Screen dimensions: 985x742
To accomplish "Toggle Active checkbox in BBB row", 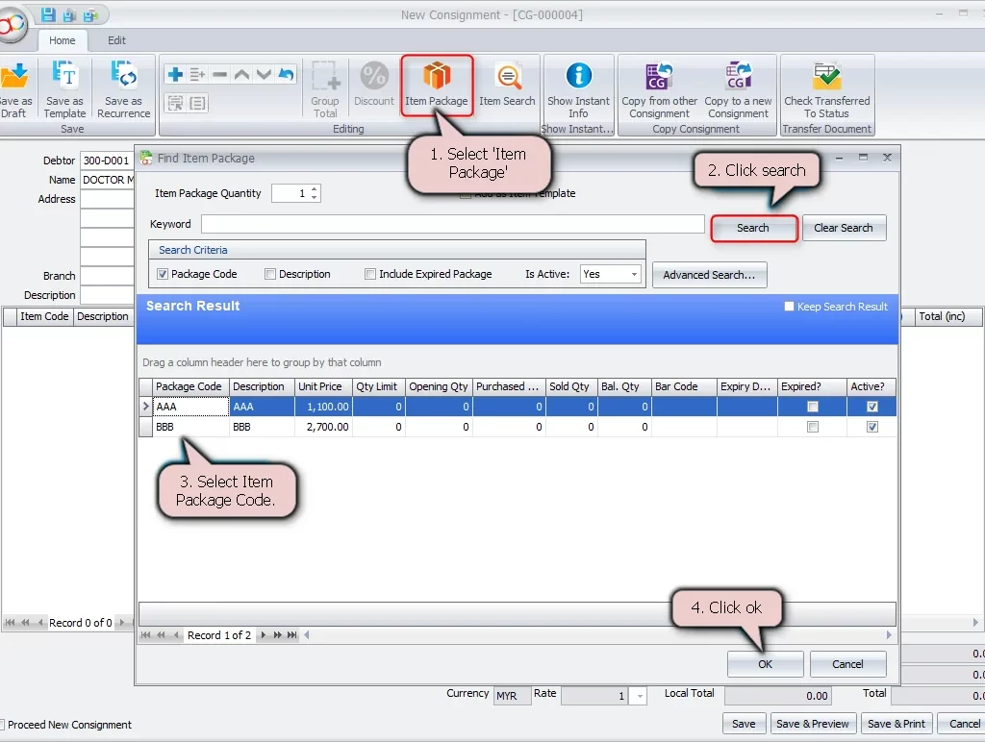I will [x=871, y=427].
